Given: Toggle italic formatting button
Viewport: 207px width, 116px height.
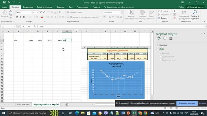Looking at the screenshot, I should (x=20, y=17).
